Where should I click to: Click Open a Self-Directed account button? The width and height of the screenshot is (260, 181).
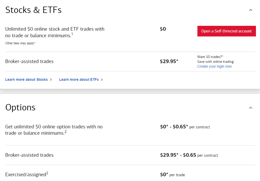coord(226,31)
